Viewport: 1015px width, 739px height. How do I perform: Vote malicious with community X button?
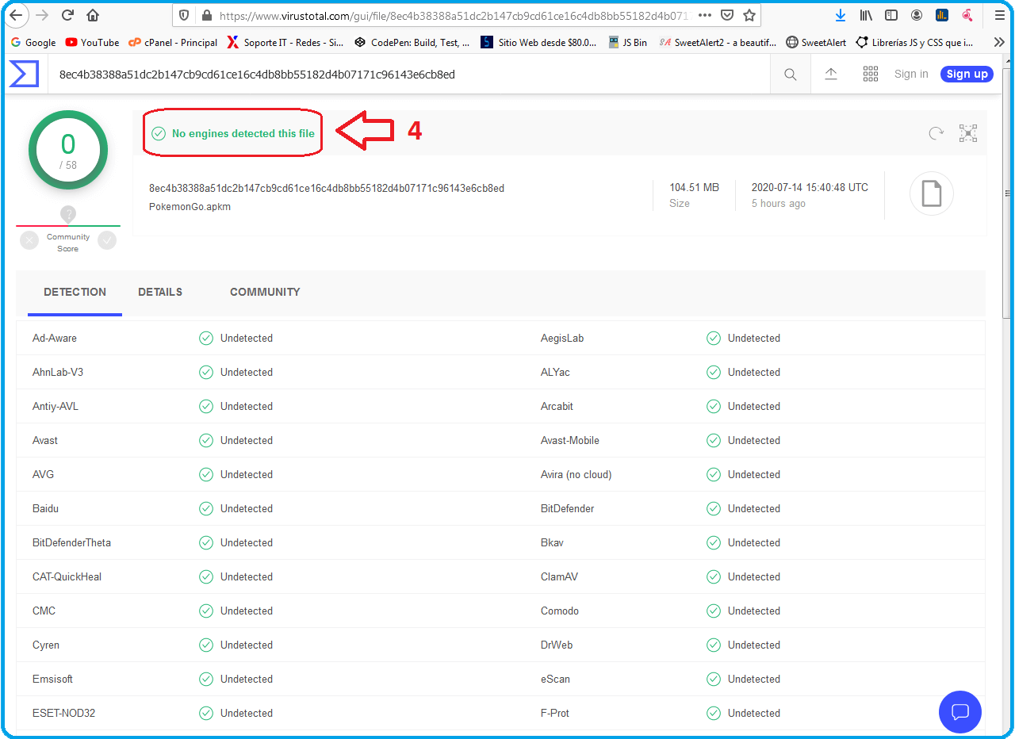point(29,240)
